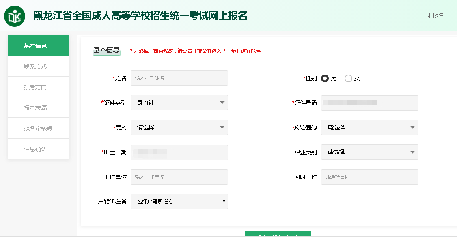Viewport: 457px width, 237px height.
Task: Select the 男 gender radio button
Action: point(325,79)
